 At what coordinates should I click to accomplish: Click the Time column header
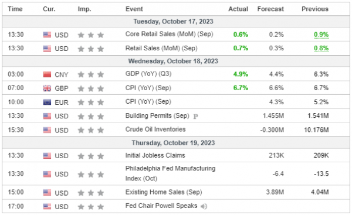15,9
